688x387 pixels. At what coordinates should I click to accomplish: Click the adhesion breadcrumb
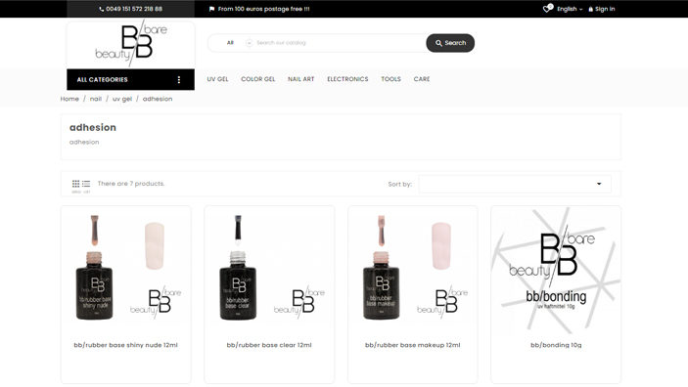tap(158, 99)
